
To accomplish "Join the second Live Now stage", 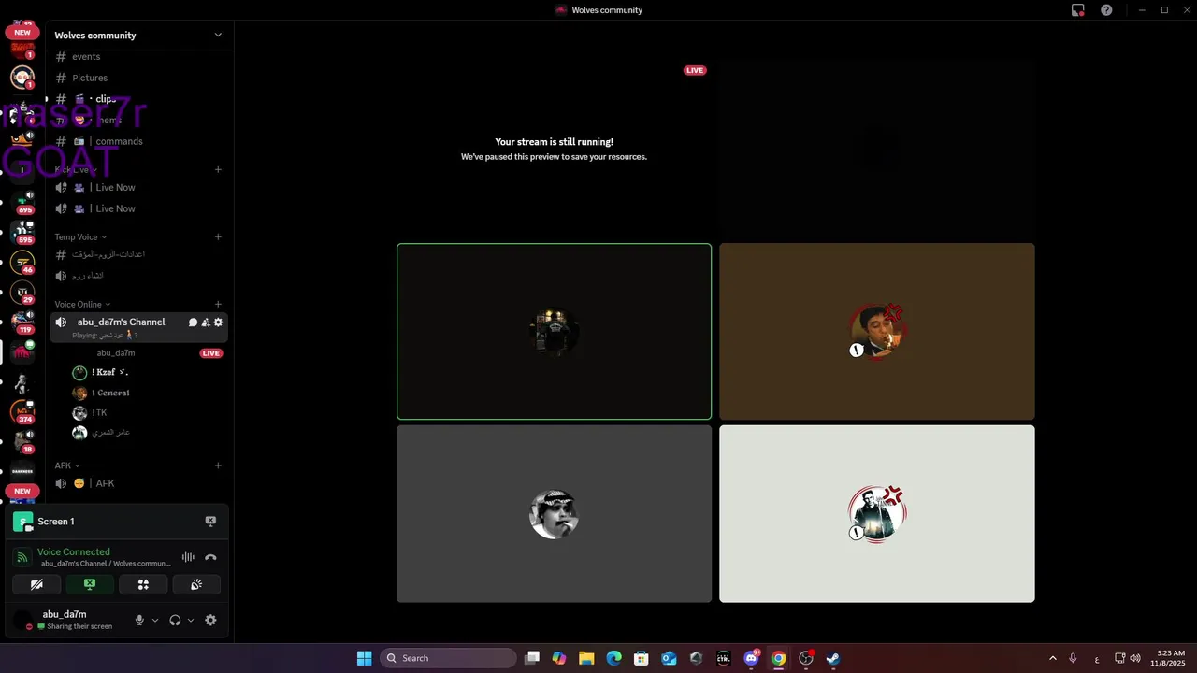I will 139,208.
